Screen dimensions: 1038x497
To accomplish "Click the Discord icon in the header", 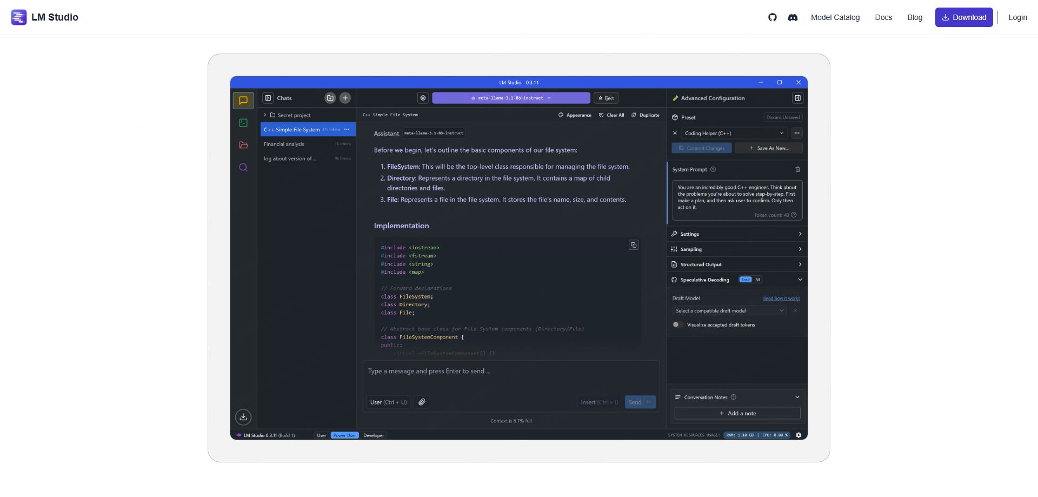I will pos(793,17).
